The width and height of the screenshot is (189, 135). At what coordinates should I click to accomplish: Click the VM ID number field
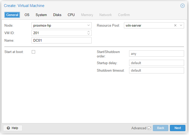coord(59,33)
